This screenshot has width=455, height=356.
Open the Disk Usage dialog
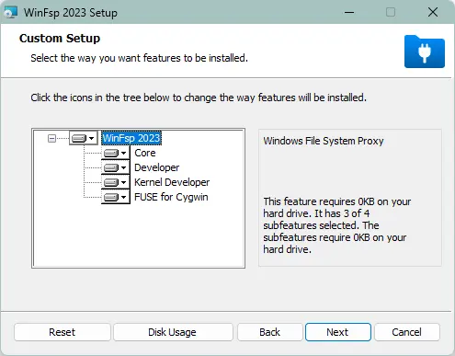(173, 332)
